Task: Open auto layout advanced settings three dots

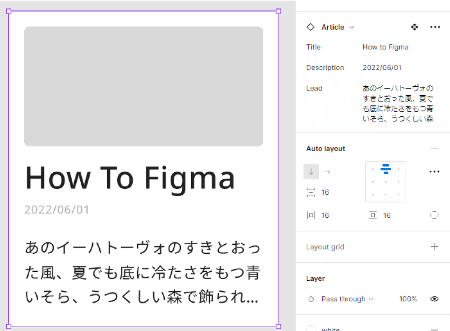Action: 434,172
